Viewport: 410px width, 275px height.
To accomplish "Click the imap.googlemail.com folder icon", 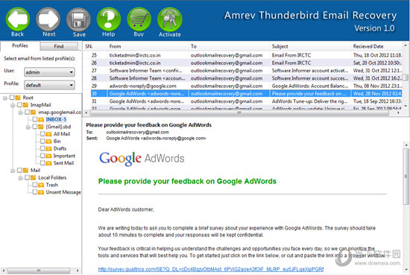I will click(34, 112).
